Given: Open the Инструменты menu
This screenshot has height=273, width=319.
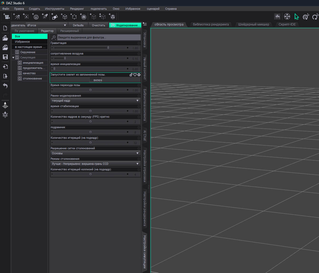Looking at the screenshot, I should [x=55, y=9].
